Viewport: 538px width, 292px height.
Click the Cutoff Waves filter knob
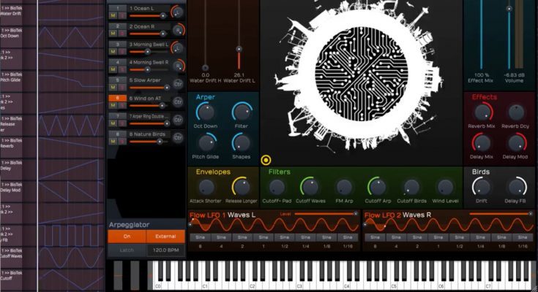(309, 187)
